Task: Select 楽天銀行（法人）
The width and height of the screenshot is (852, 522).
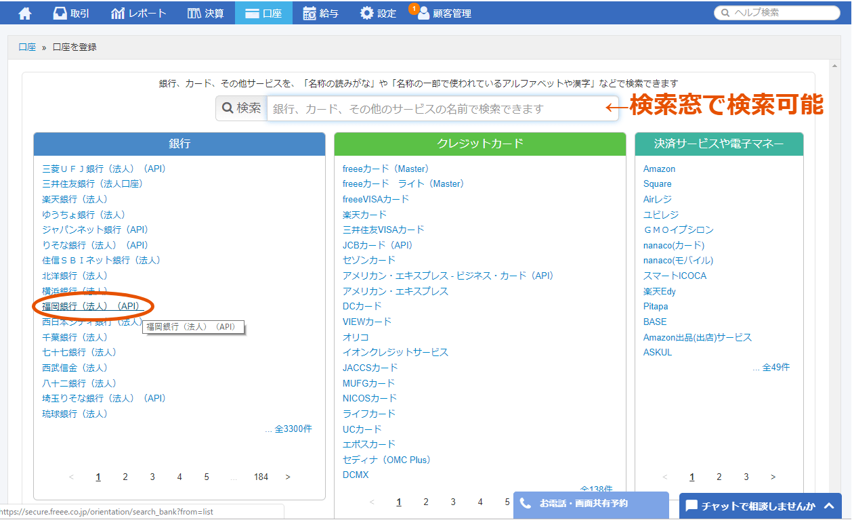Action: click(74, 199)
